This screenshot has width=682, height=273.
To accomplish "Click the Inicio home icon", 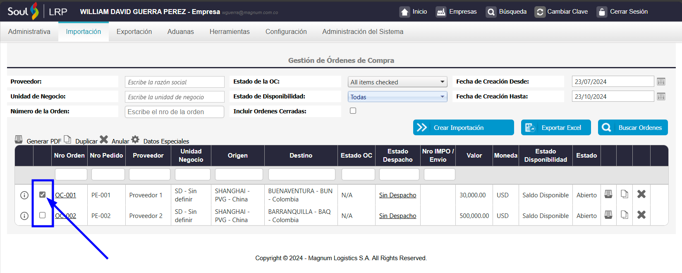I will tap(404, 12).
